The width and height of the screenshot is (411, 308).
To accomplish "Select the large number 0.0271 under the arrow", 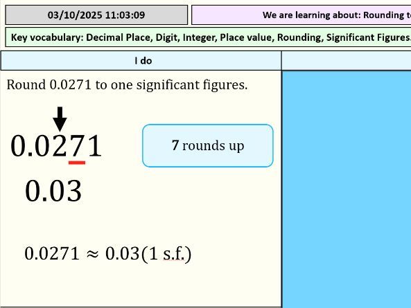I will click(56, 145).
